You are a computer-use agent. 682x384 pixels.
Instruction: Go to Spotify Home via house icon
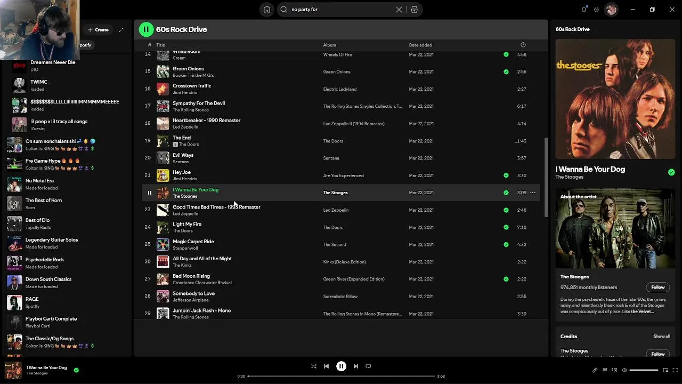point(267,10)
